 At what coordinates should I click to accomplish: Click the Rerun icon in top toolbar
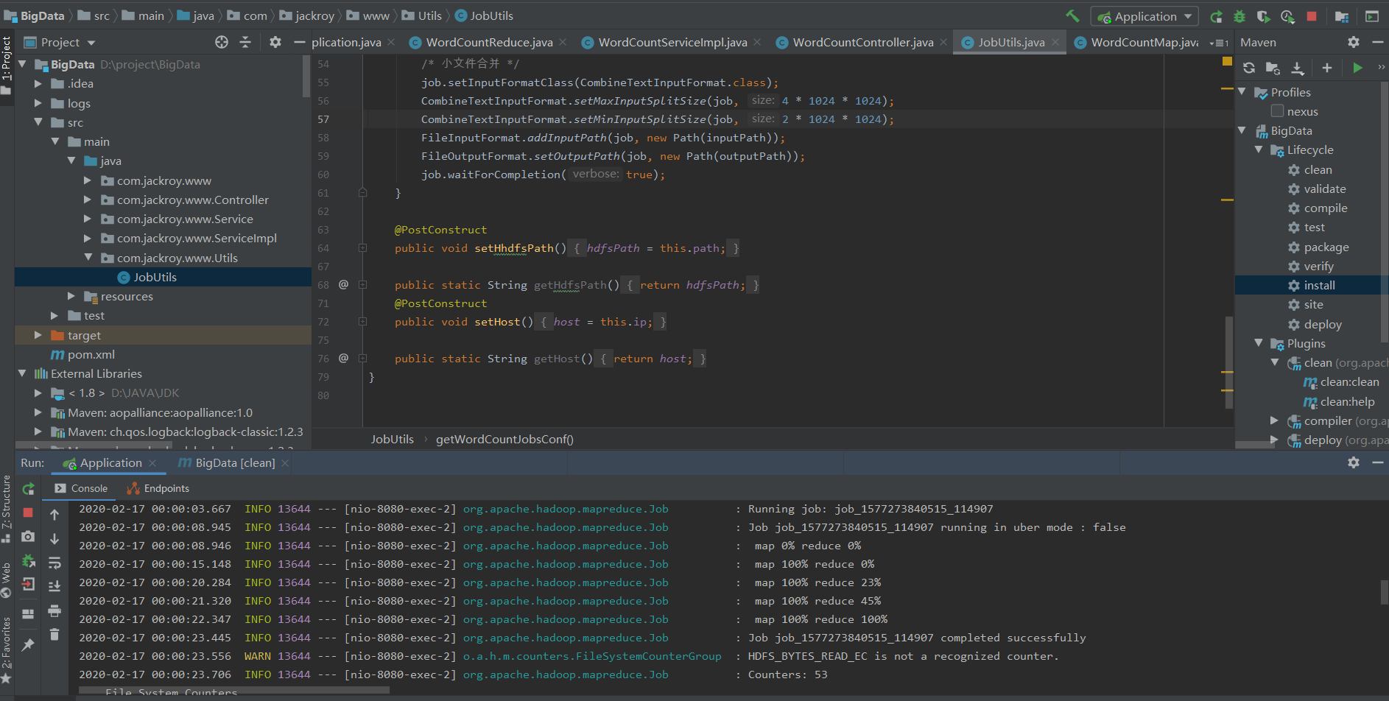1216,16
